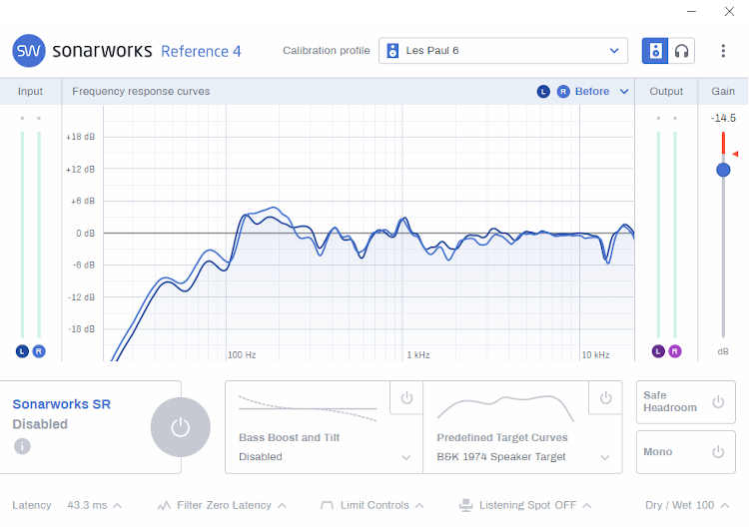Image resolution: width=749 pixels, height=527 pixels.
Task: Enable Sonarworks SR with the large power button
Action: tap(181, 427)
